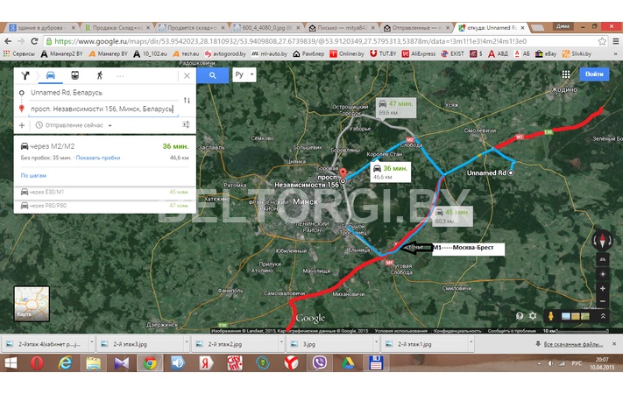Open the eBay bookmark
The image size is (623, 394).
[x=546, y=53]
